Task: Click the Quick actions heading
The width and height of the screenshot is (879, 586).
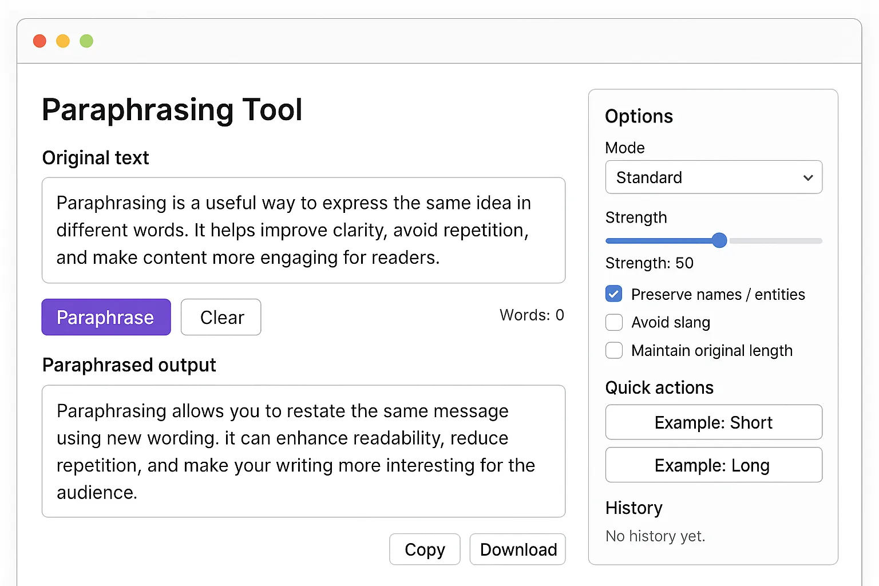Action: (659, 387)
